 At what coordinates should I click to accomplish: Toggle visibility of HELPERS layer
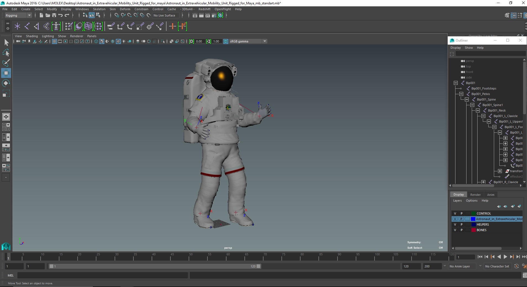pos(455,224)
